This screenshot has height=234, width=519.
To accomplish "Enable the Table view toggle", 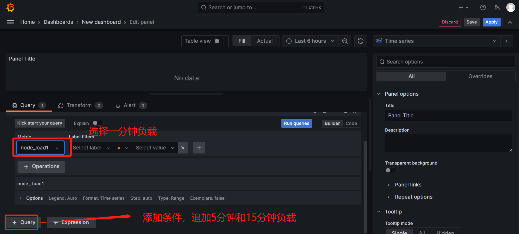I will click(x=219, y=41).
